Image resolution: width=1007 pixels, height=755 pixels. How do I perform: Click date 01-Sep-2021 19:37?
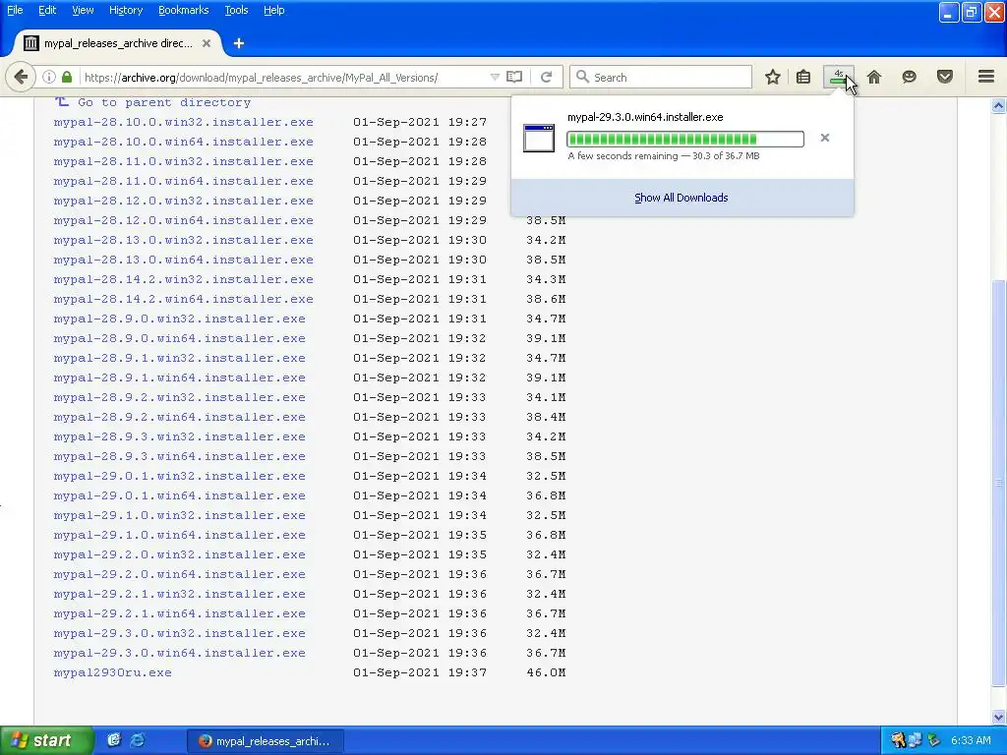pyautogui.click(x=420, y=672)
